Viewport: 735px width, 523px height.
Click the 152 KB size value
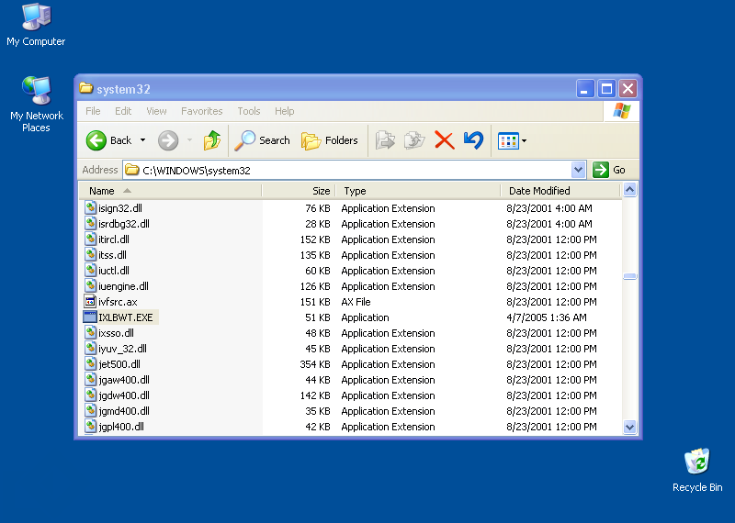[x=315, y=239]
